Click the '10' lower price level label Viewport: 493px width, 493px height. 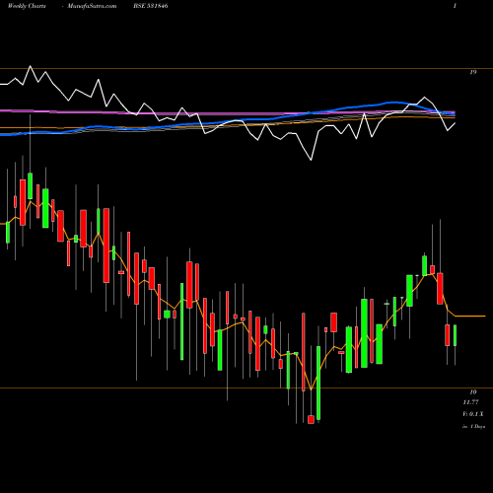pos(473,392)
